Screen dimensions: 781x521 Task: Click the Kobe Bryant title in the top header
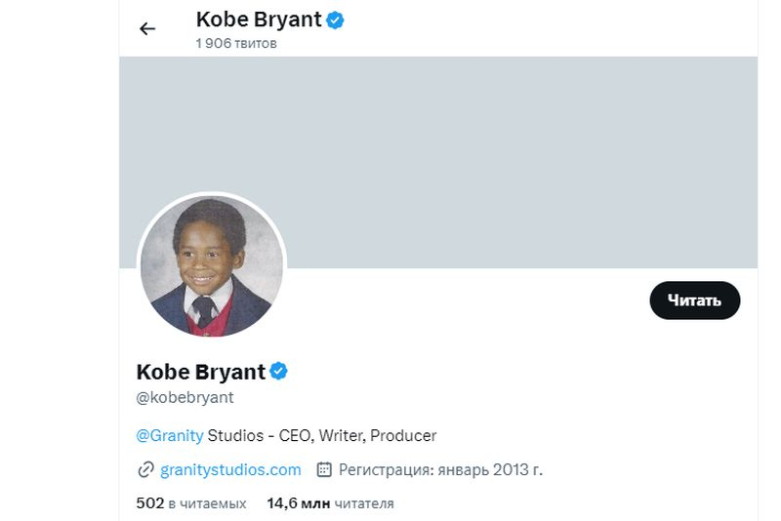[259, 20]
